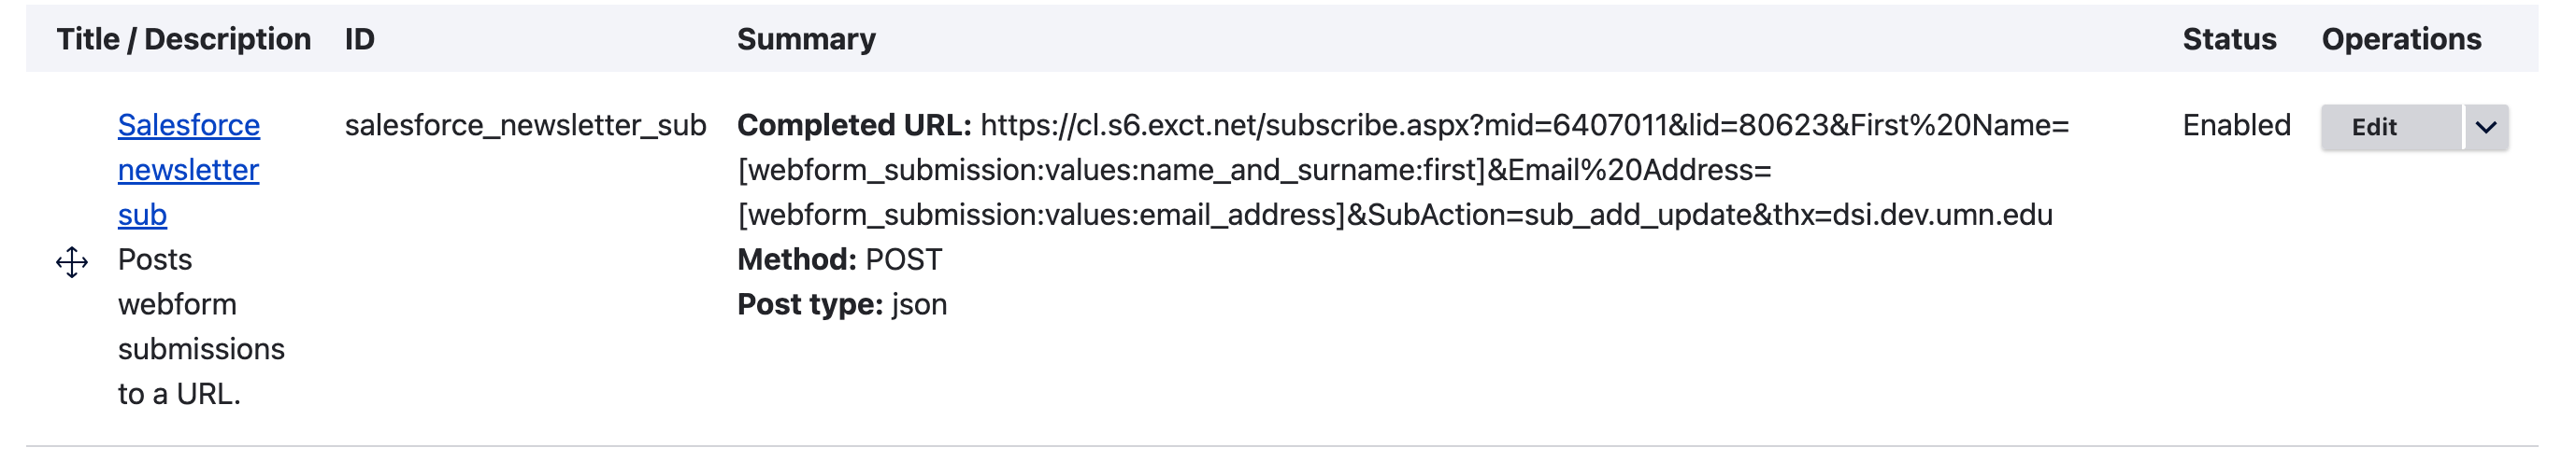Screen dimensions: 2576x461
Task: Click the Enabled status text
Action: (2235, 126)
